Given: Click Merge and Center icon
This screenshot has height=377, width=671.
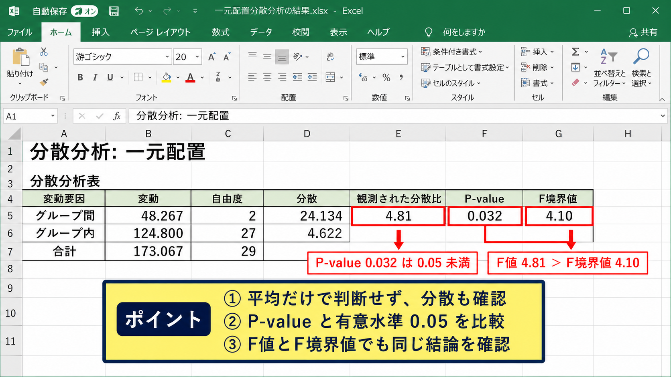Looking at the screenshot, I should (x=330, y=77).
